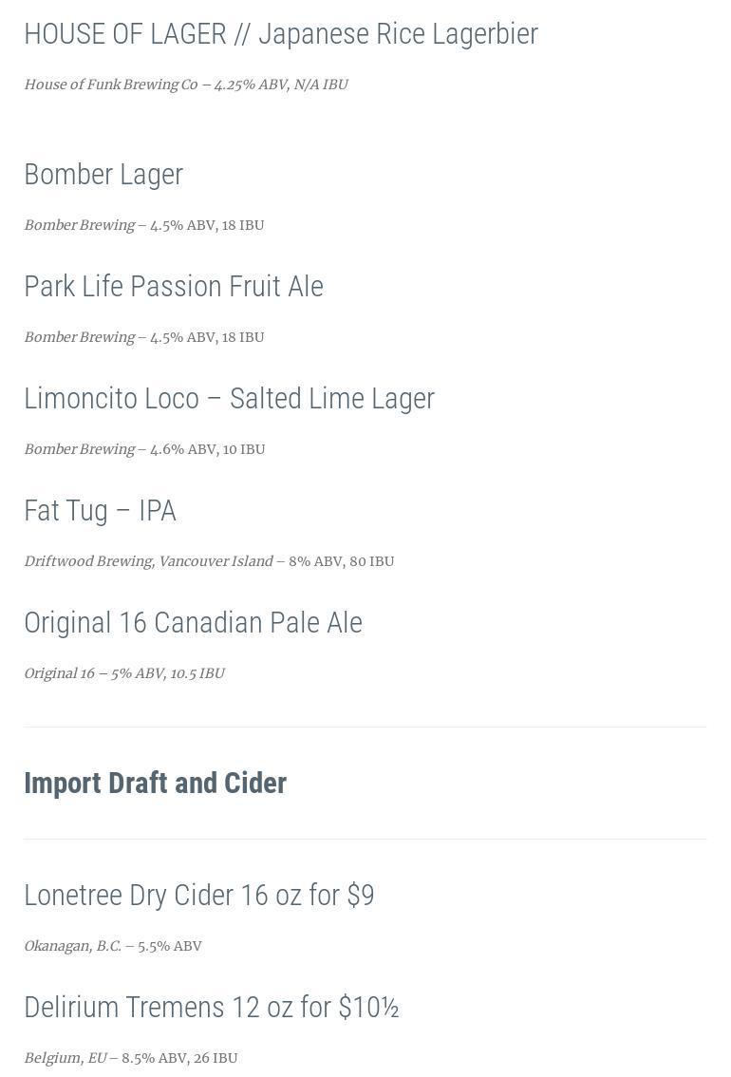Click the Import Draft and Cider section heading
Screen dimensions: 731x1077
point(155,783)
